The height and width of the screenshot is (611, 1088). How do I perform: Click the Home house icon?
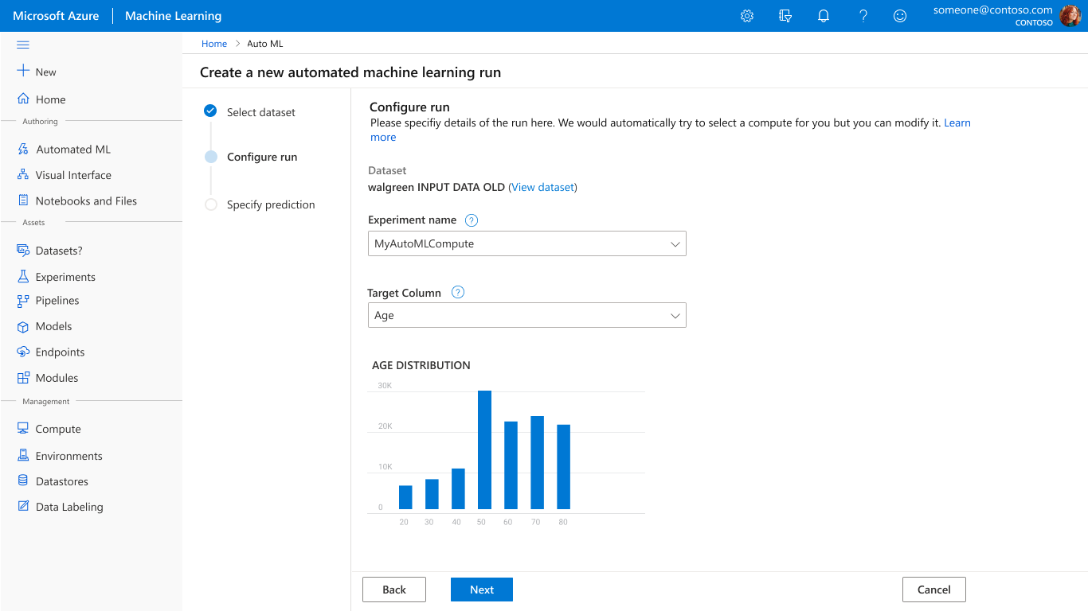point(23,99)
